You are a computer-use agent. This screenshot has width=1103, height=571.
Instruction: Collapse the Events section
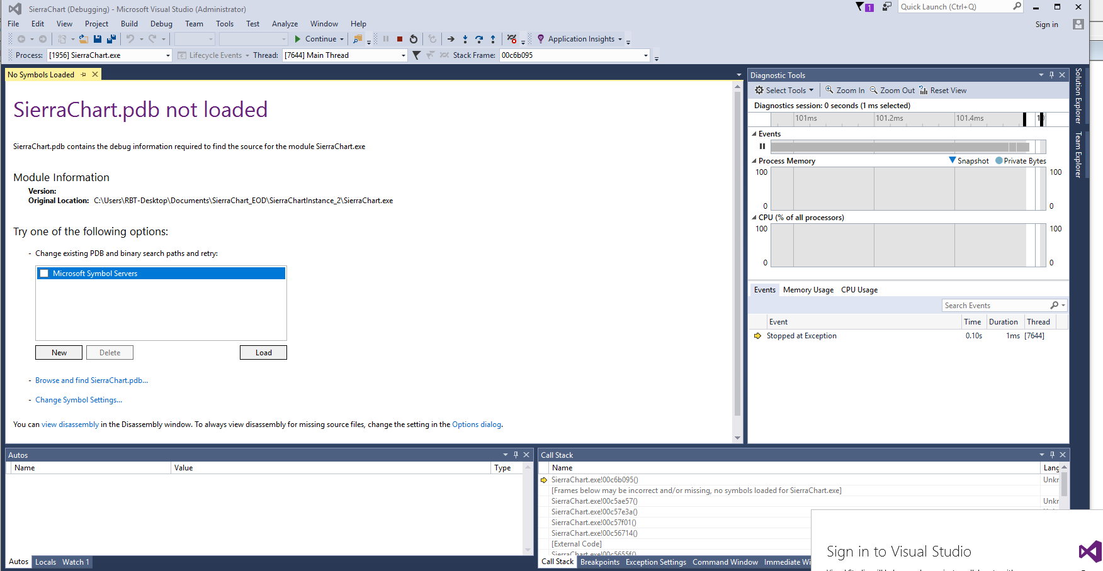[x=754, y=134]
